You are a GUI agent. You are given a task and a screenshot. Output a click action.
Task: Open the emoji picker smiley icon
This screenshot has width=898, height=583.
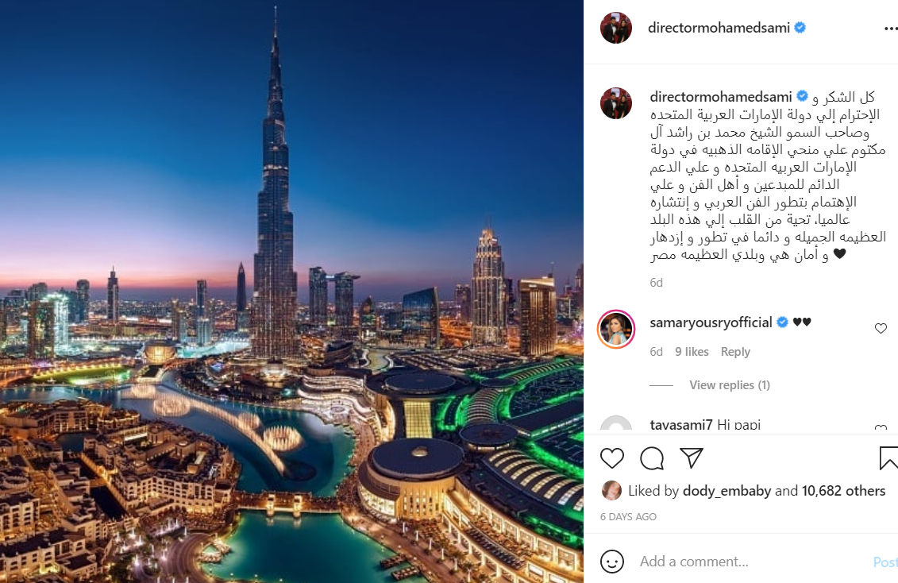tap(611, 562)
